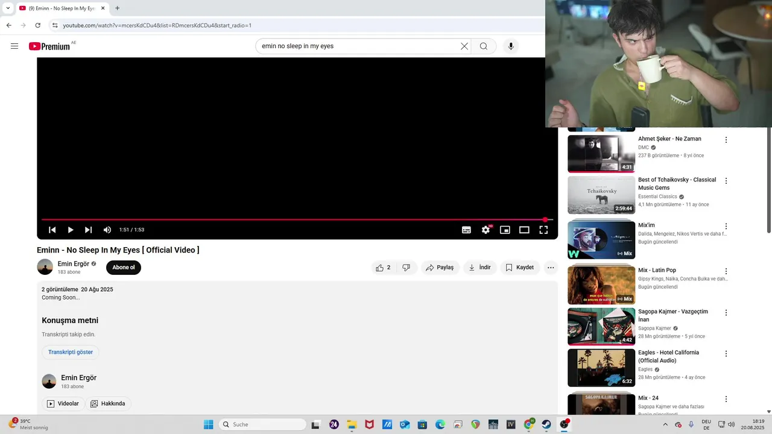Play the paused video
Viewport: 772px width, 434px height.
tap(71, 230)
